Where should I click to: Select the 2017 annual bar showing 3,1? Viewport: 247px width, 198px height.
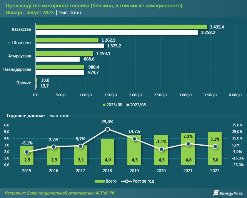(80, 155)
